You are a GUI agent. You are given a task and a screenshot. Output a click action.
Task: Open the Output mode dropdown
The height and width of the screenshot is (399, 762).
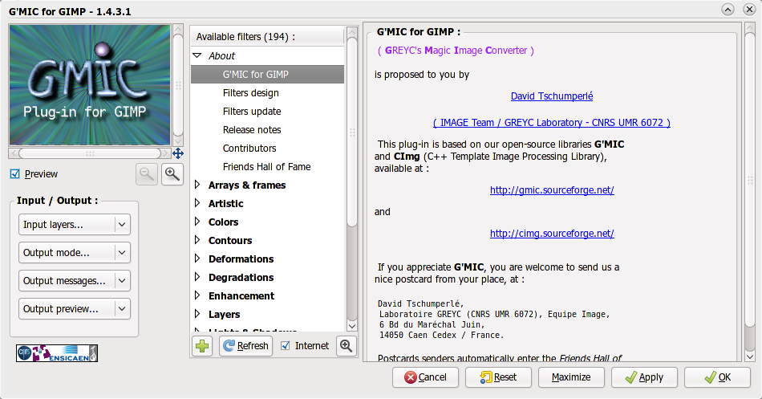[75, 253]
